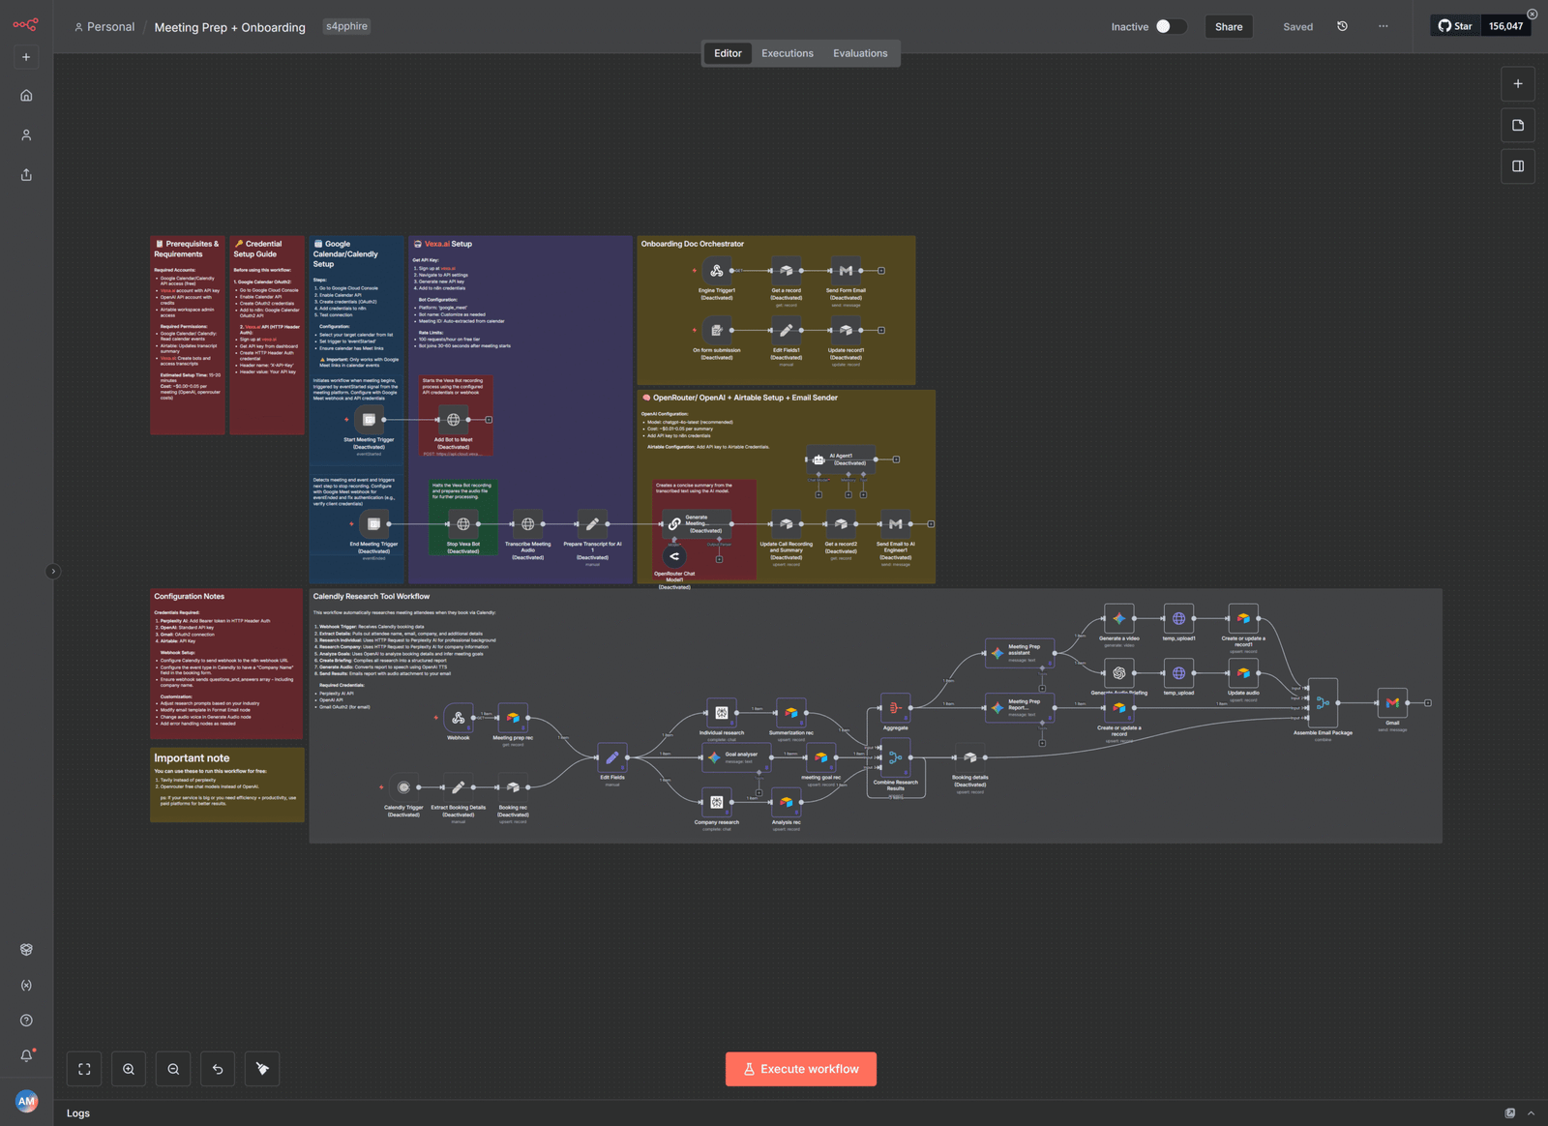Add sticky note from right panel
This screenshot has height=1126, width=1548.
[1517, 126]
